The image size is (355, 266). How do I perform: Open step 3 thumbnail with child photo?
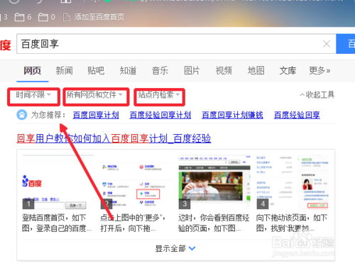pyautogui.click(x=214, y=182)
